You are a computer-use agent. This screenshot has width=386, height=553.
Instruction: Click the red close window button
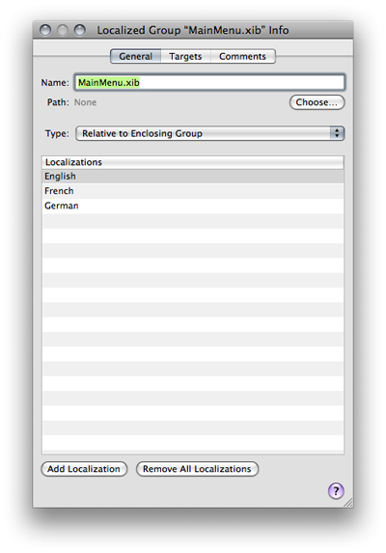coord(45,30)
